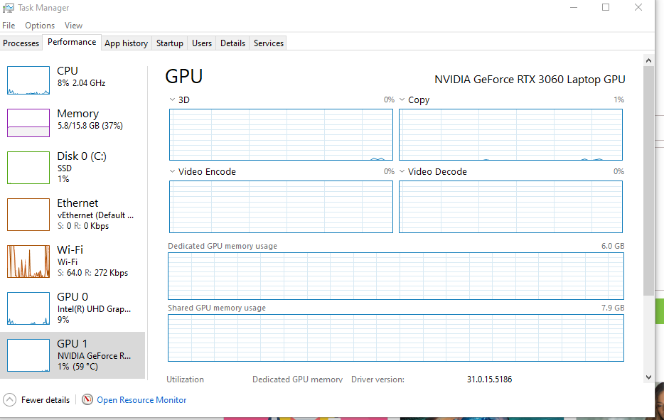The height and width of the screenshot is (420, 664).
Task: Select GPU 0 Intel UHD Graphics entry
Action: coord(73,308)
